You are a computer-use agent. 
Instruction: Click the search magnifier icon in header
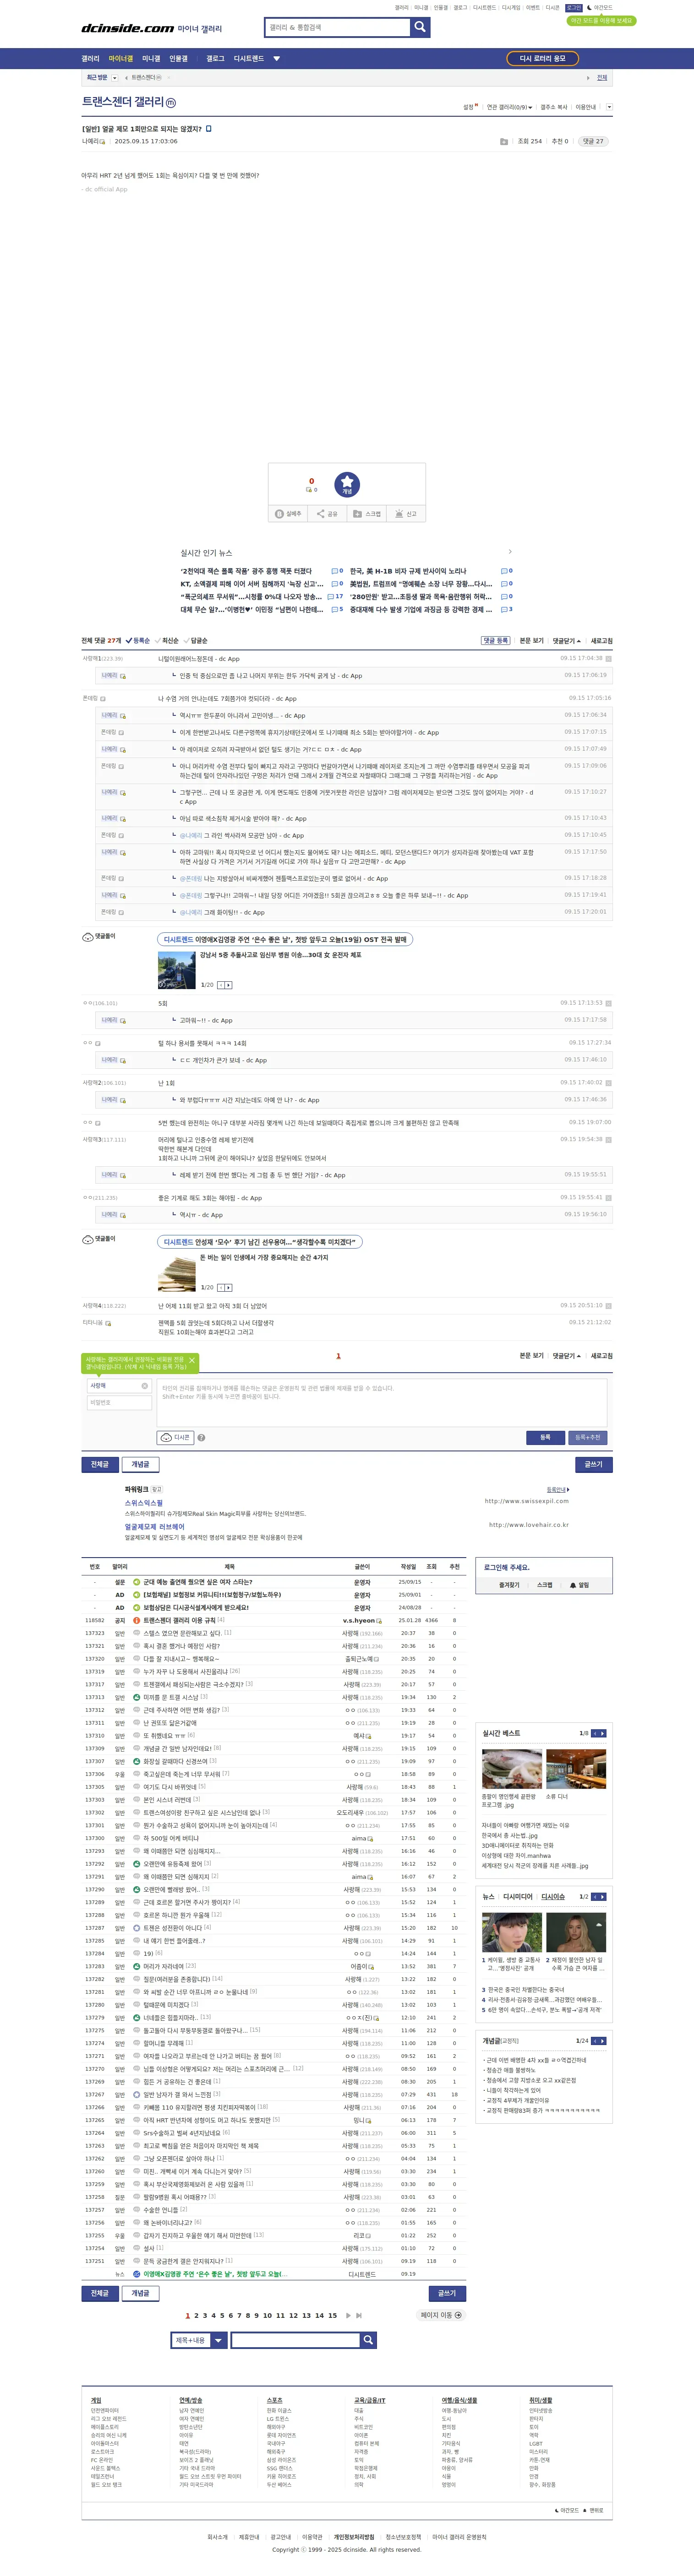(420, 27)
